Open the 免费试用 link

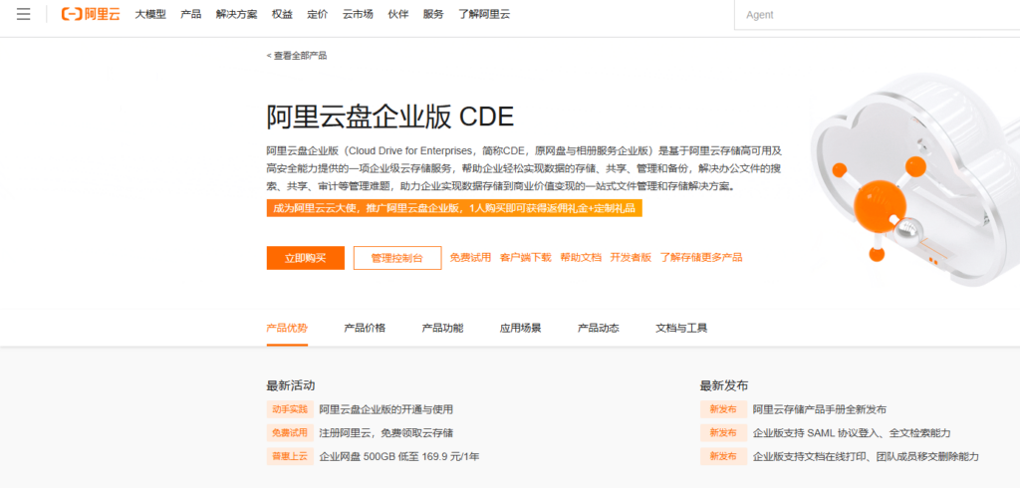click(470, 258)
